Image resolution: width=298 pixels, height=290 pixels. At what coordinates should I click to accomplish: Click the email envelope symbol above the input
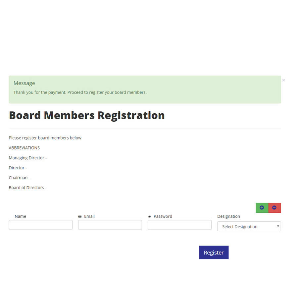[79, 216]
